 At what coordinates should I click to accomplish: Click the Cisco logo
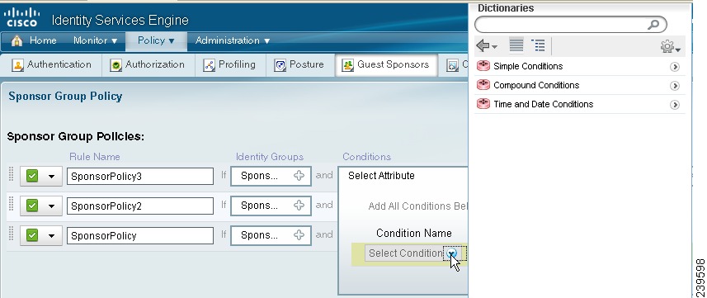[21, 17]
